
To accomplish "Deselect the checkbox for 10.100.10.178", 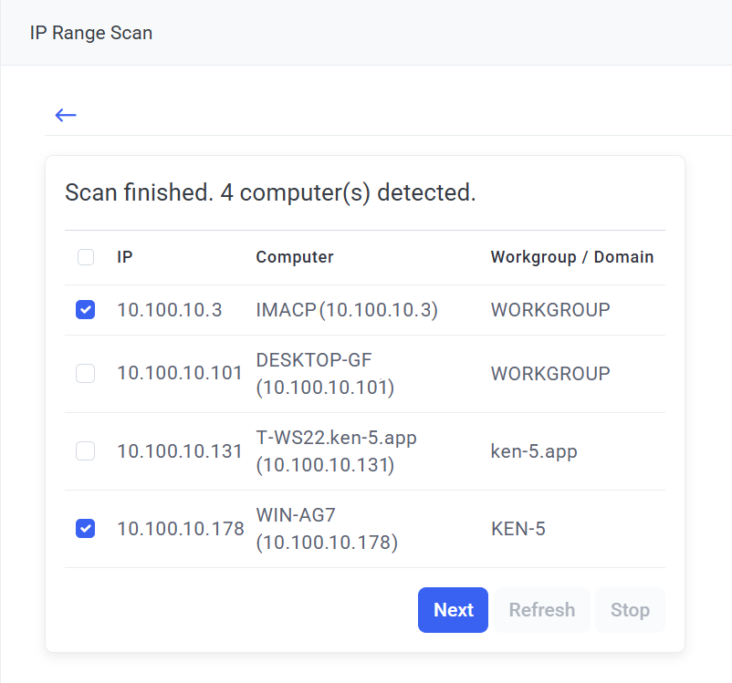I will pyautogui.click(x=85, y=529).
